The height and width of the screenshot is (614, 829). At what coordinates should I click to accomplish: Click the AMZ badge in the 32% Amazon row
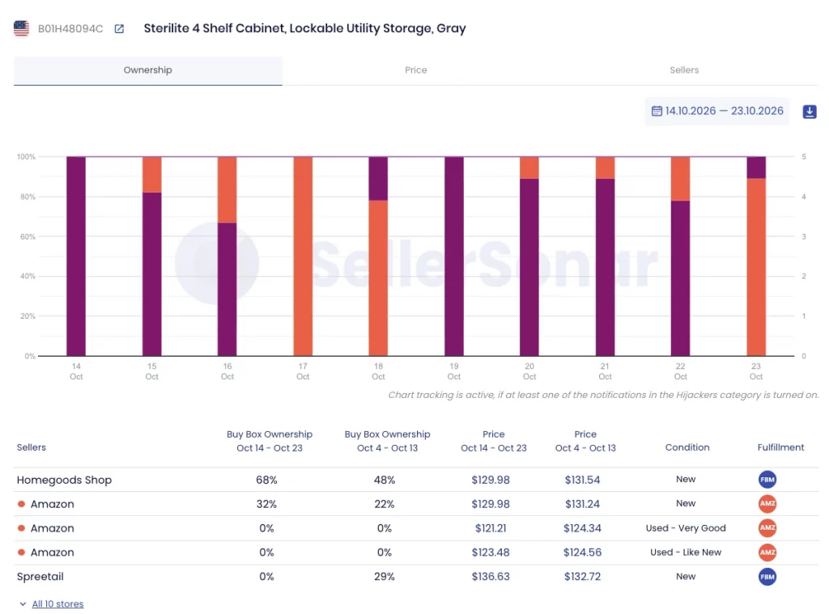[x=767, y=504]
